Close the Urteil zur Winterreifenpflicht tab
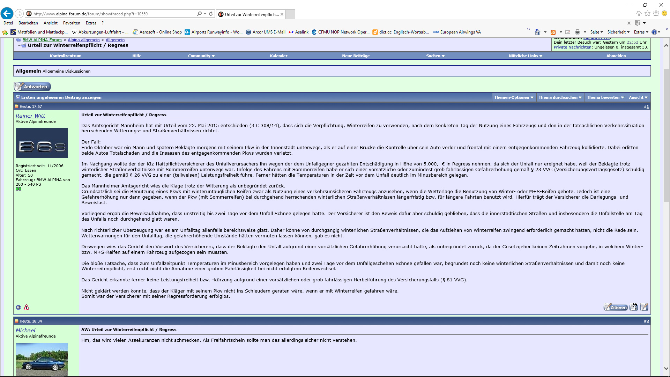 point(282,14)
